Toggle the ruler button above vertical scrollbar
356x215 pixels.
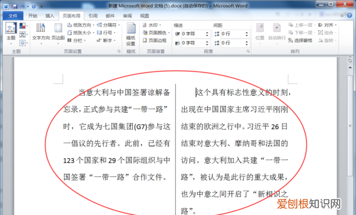click(350, 61)
